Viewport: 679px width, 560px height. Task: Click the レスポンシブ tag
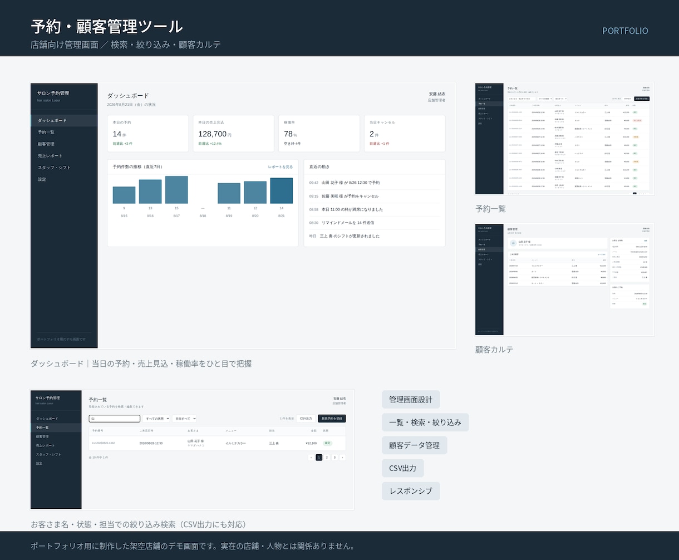411,491
